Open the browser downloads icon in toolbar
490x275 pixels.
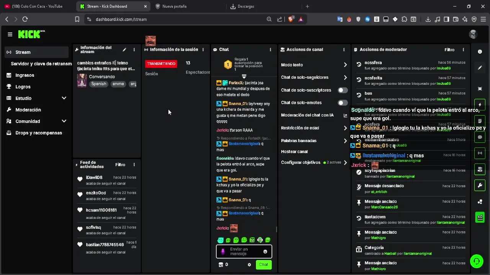pos(428,19)
